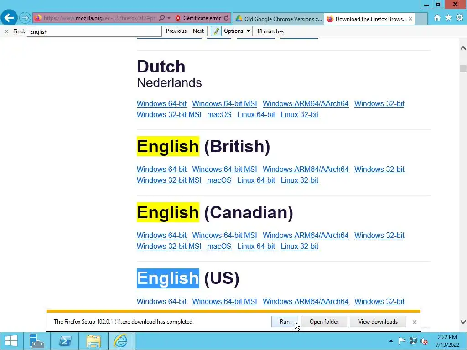Click the page scrollbar up arrow

pyautogui.click(x=463, y=48)
